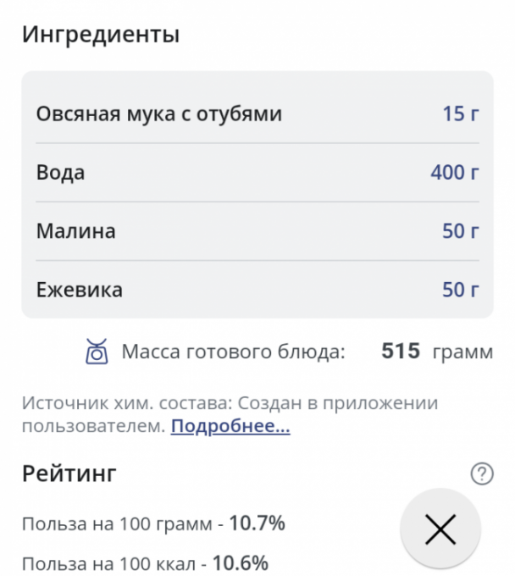Open the Подробнее… link
The width and height of the screenshot is (515, 576).
coord(230,426)
